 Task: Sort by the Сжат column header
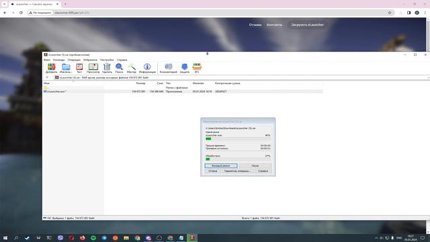160,83
